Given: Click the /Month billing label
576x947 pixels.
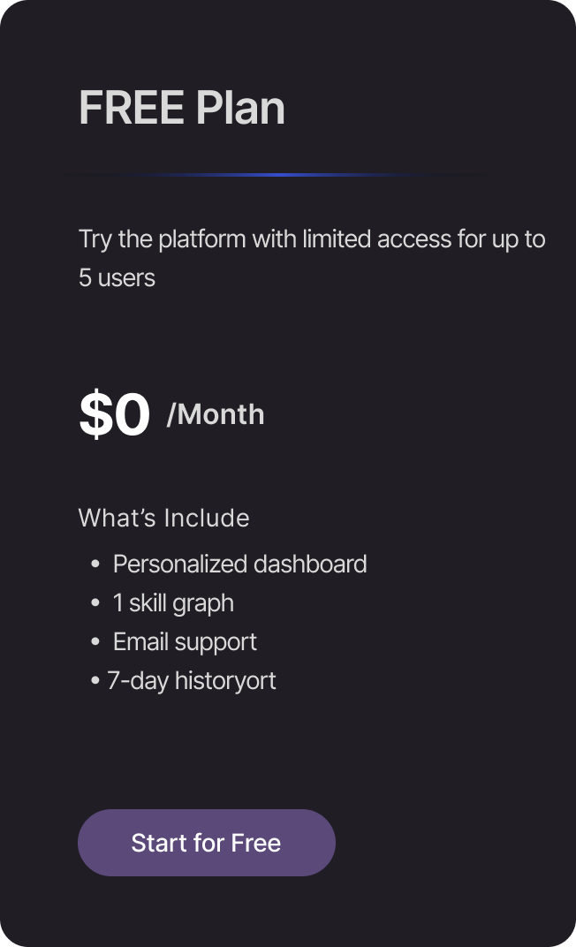Looking at the screenshot, I should (216, 415).
